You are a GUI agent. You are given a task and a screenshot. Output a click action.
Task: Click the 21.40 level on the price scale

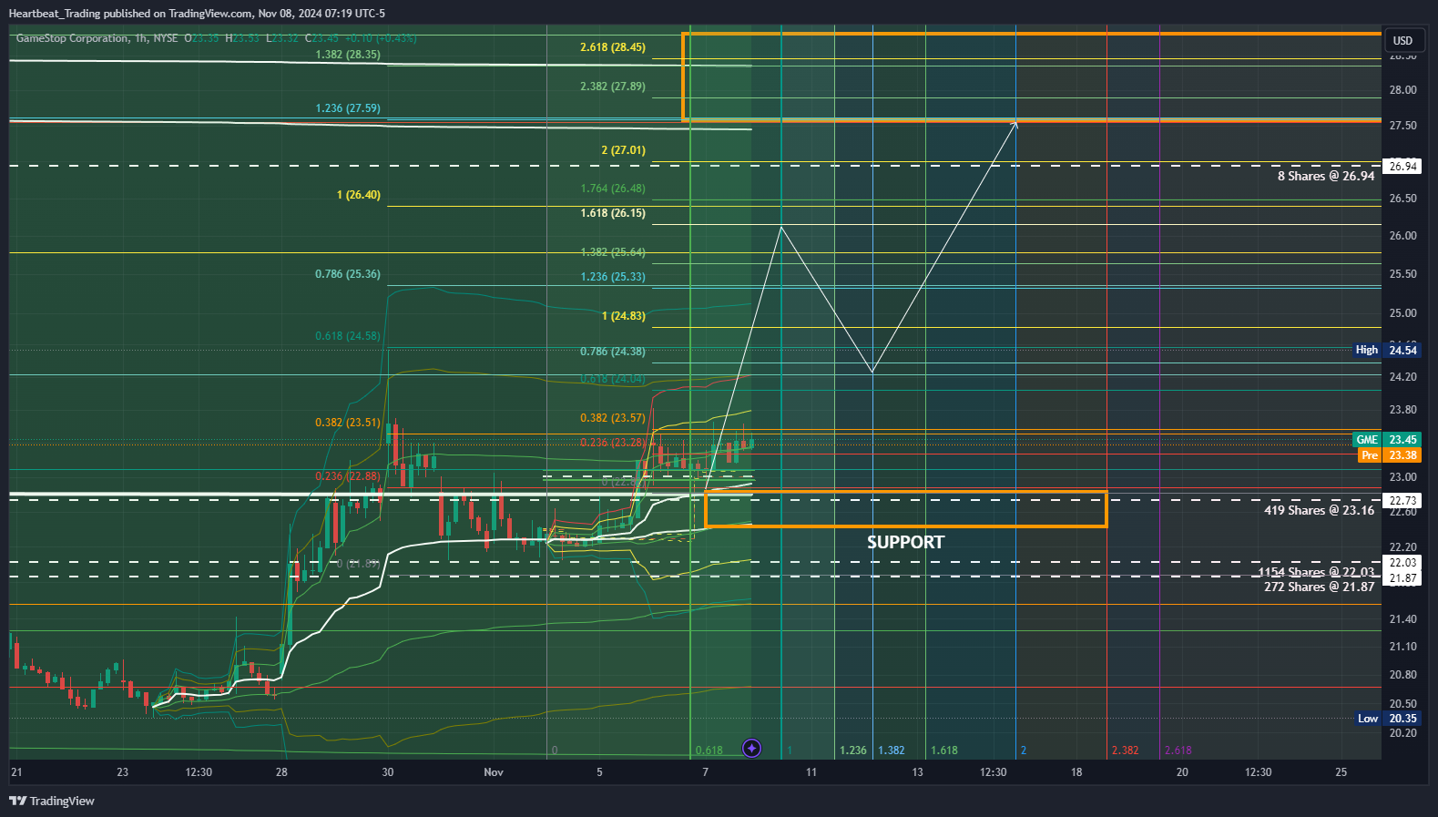[x=1402, y=619]
